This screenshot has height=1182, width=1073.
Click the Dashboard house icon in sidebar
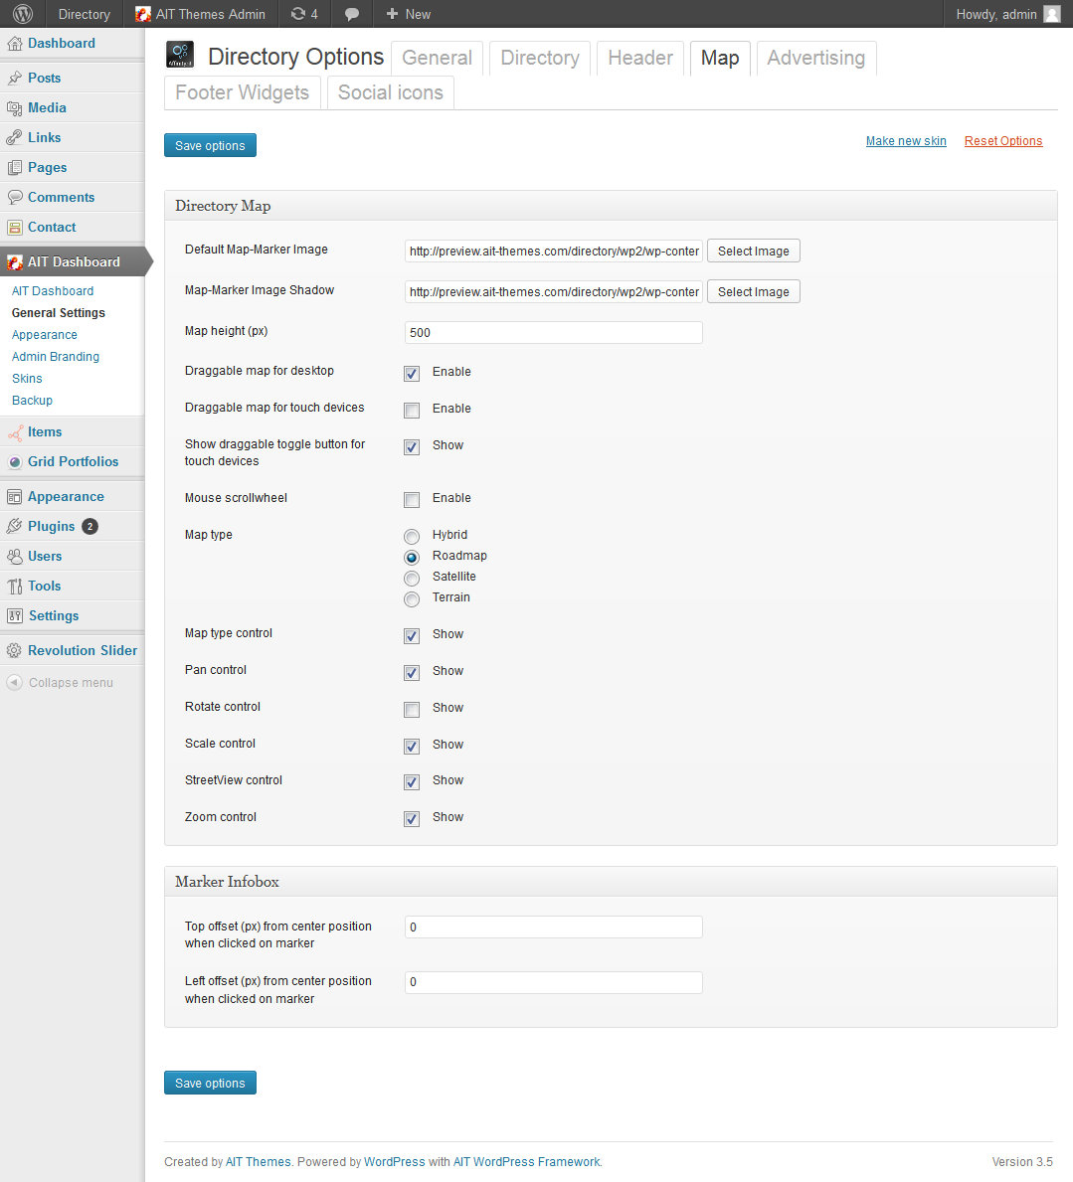14,44
